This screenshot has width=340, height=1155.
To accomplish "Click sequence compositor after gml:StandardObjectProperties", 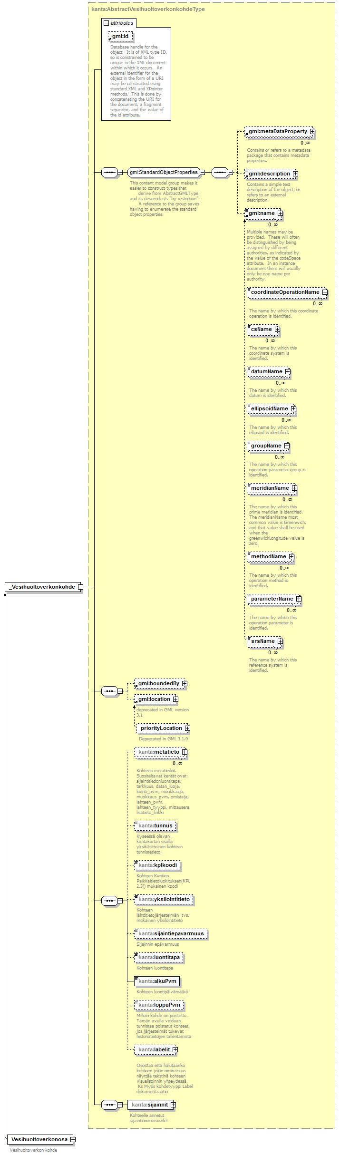I will 219,172.
